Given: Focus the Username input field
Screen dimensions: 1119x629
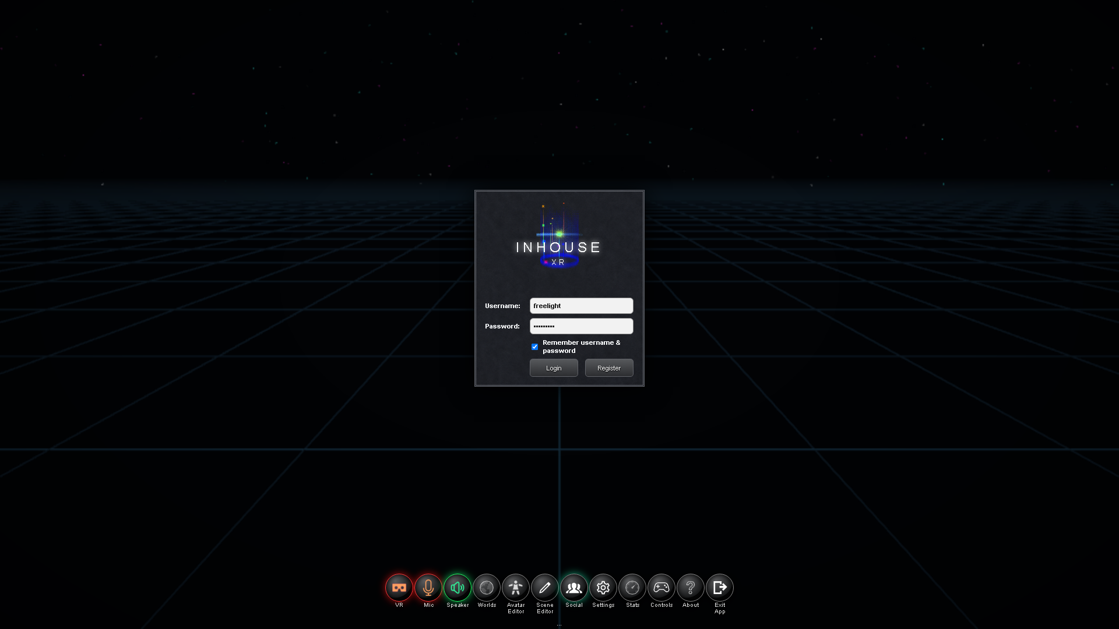Looking at the screenshot, I should (x=581, y=306).
